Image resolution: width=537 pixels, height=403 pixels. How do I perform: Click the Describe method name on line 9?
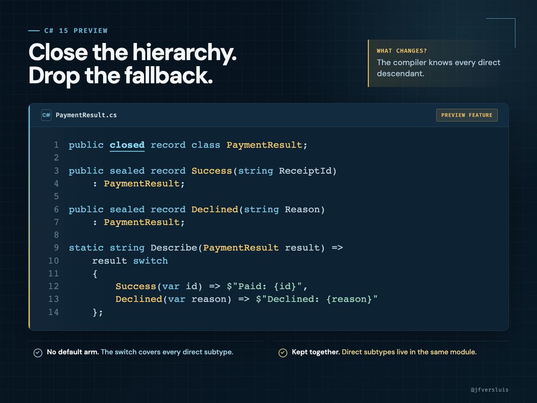coord(174,247)
